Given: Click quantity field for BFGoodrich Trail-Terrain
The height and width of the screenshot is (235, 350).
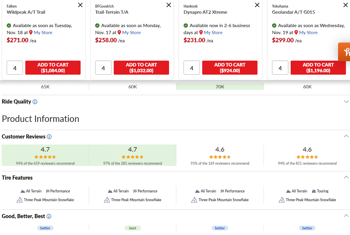Looking at the screenshot, I should (103, 68).
